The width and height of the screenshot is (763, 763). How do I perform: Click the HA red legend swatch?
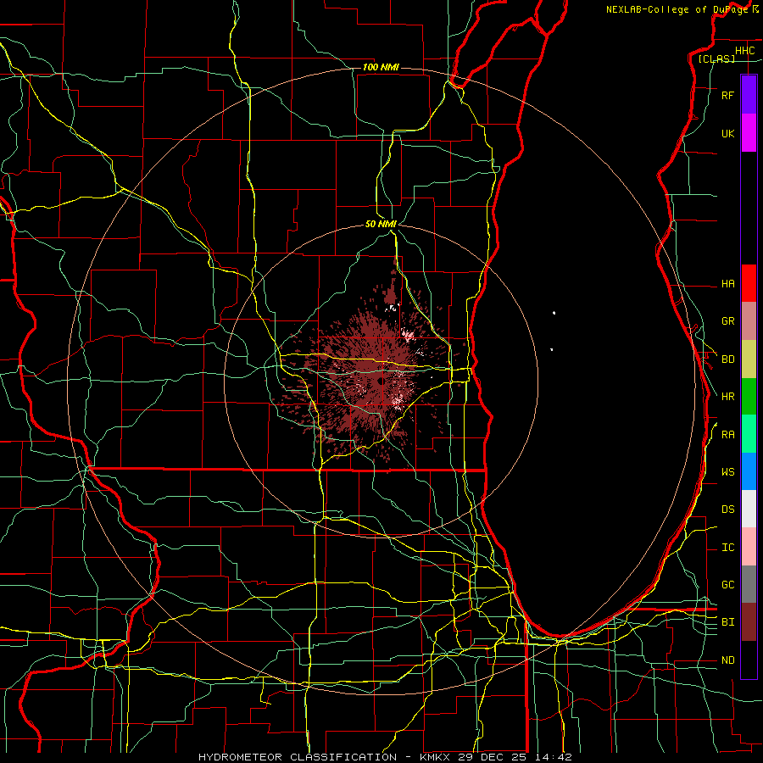pyautogui.click(x=749, y=283)
